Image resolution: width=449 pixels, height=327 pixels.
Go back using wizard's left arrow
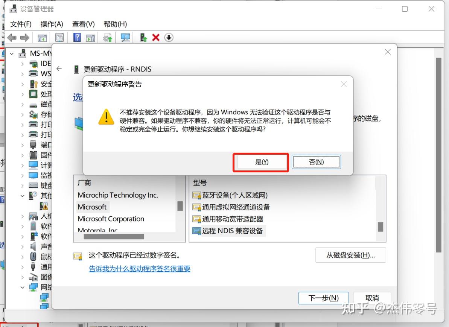pyautogui.click(x=59, y=69)
